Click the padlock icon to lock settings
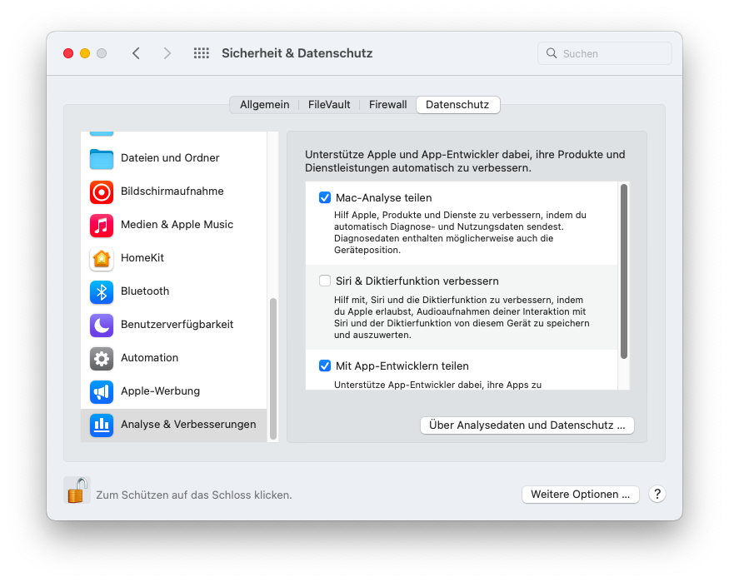Image resolution: width=729 pixels, height=582 pixels. 77,490
